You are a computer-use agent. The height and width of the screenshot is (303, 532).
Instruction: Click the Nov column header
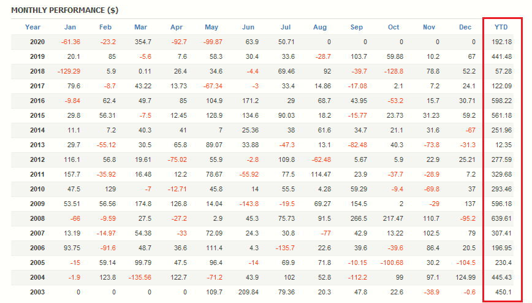point(428,27)
